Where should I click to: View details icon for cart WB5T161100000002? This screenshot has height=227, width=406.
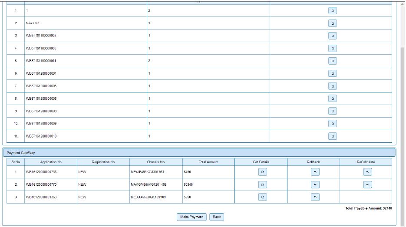[333, 36]
